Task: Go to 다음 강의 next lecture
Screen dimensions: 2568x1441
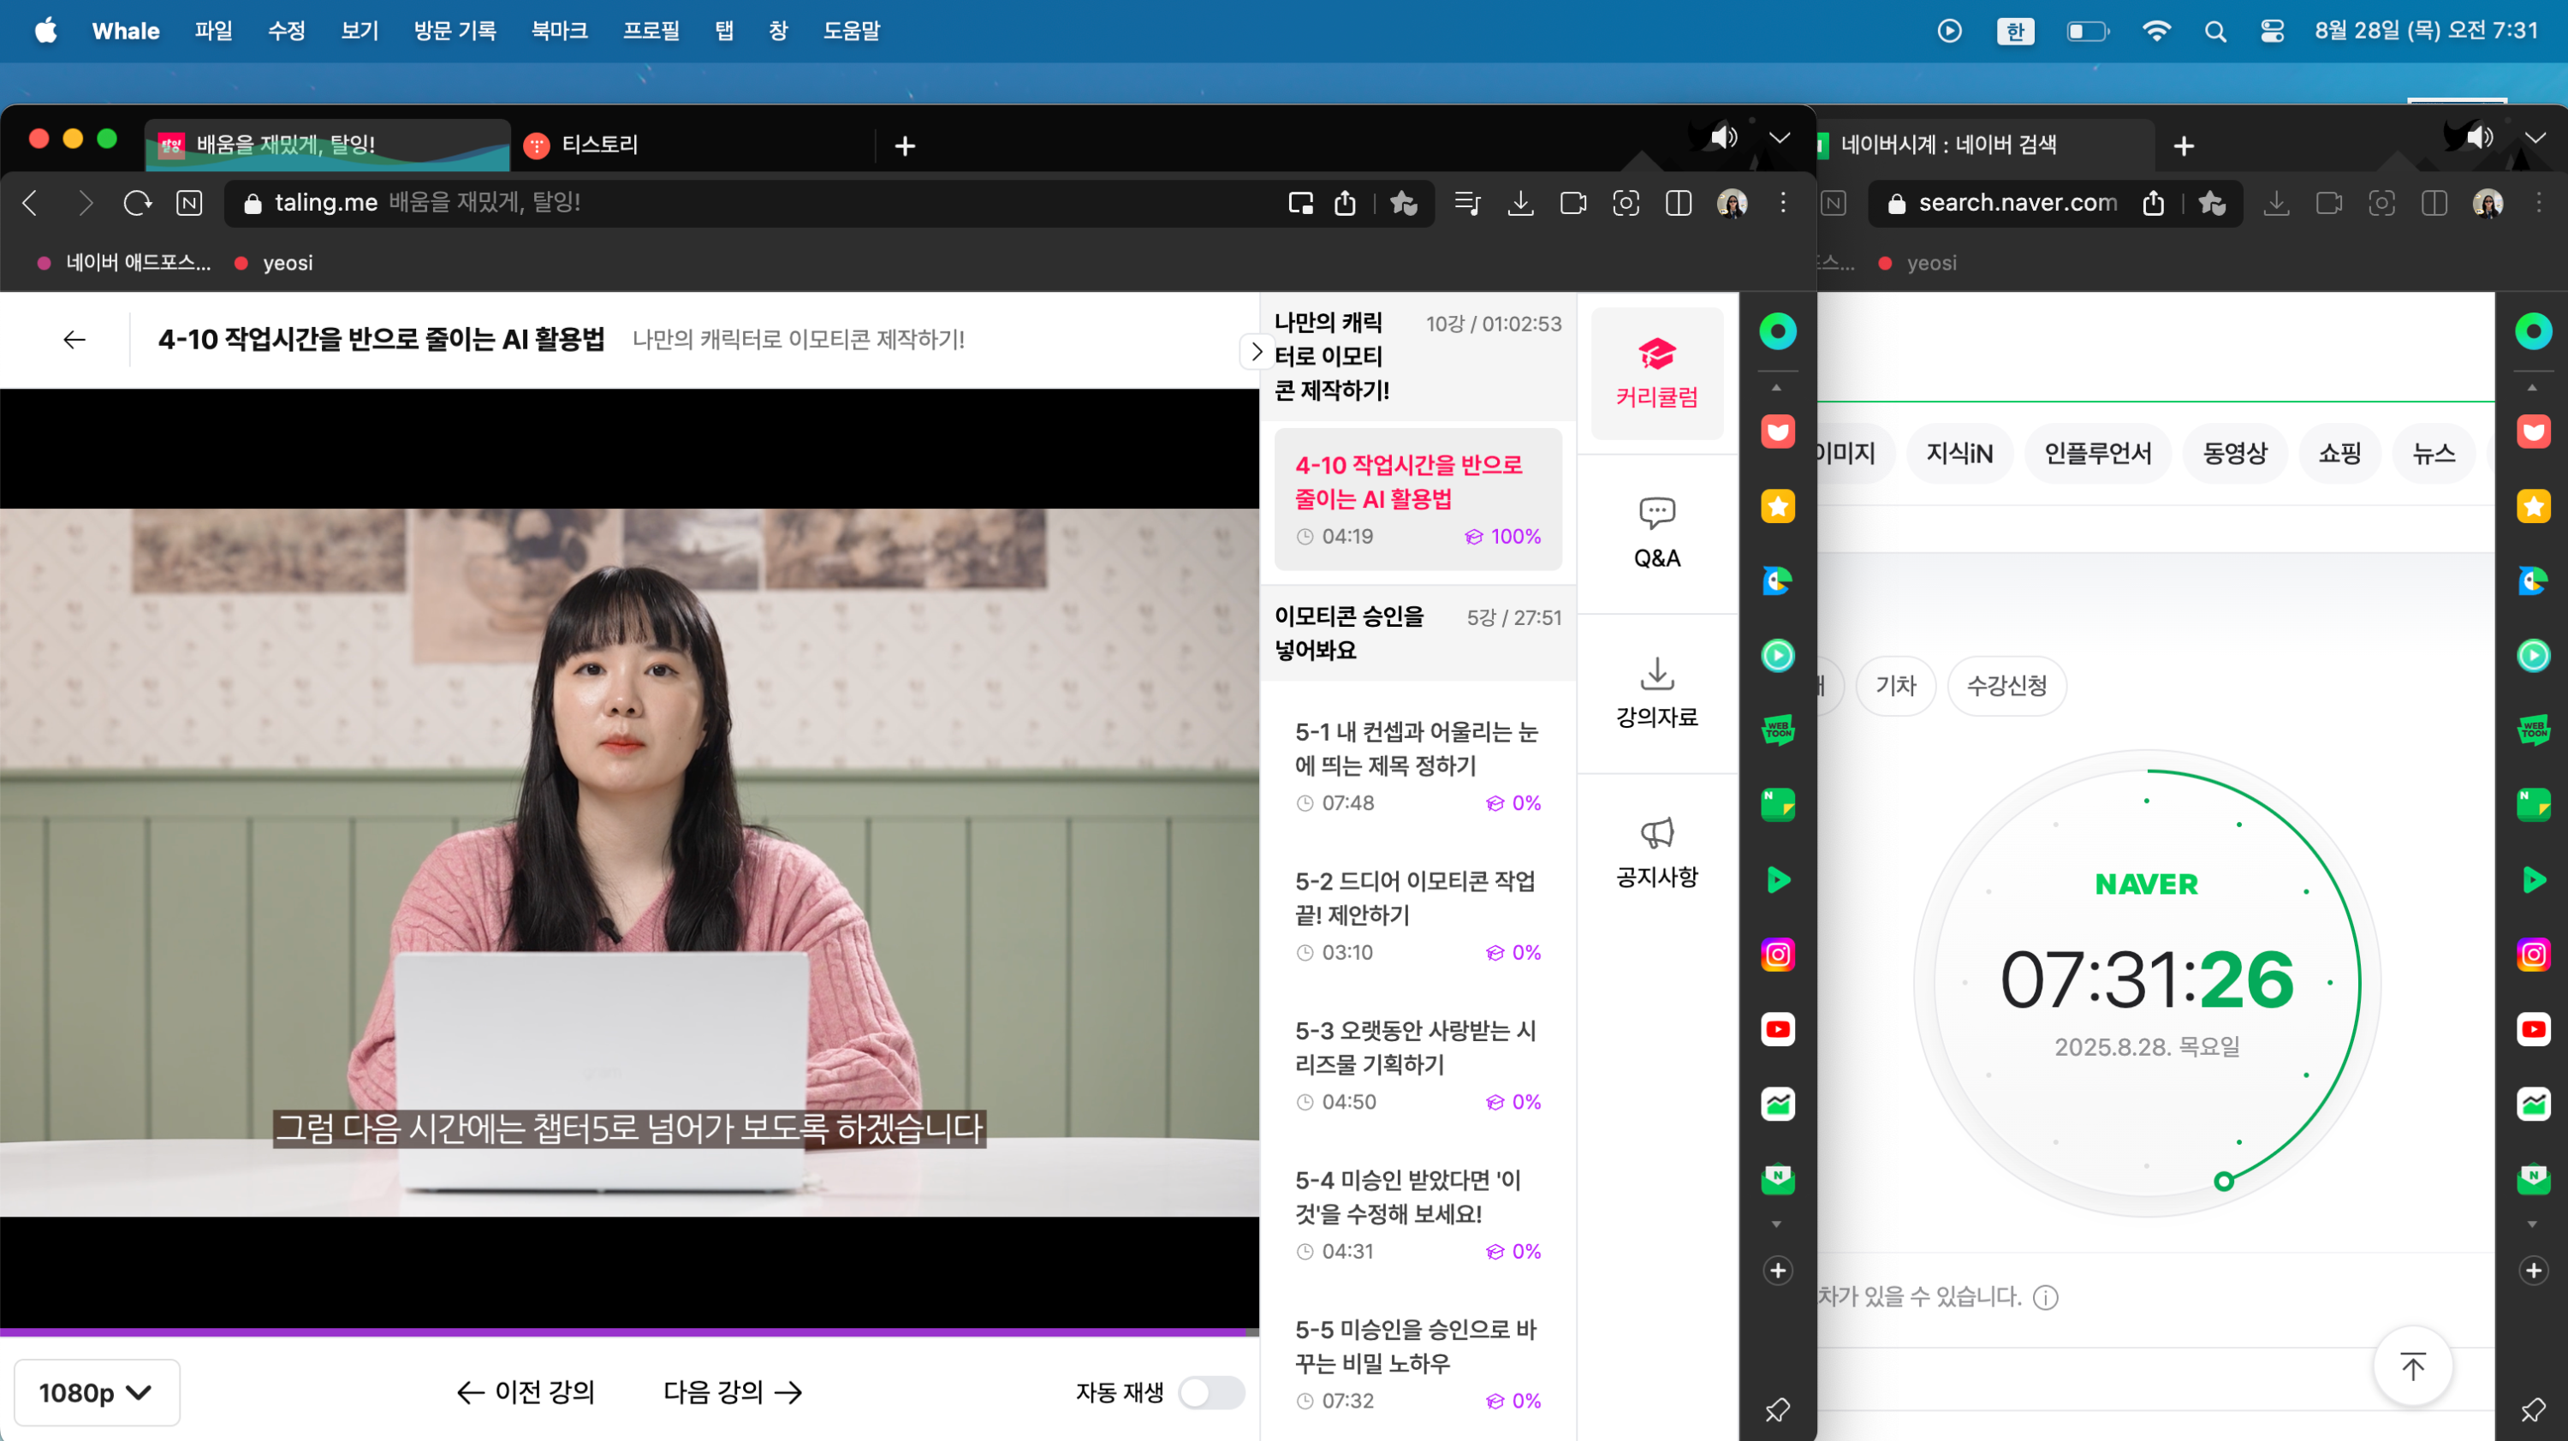Action: tap(733, 1392)
